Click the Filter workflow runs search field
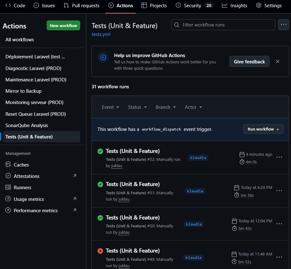Image resolution: width=291 pixels, height=269 pixels. (x=223, y=25)
